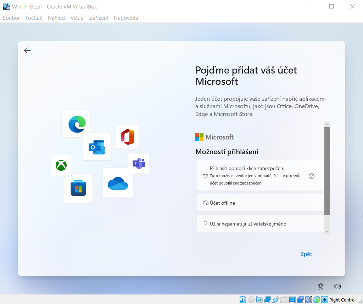Open the Nápověda menu
The height and width of the screenshot is (304, 363).
(x=126, y=18)
